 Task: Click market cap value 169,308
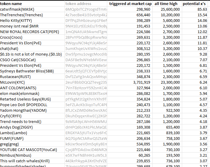point(130,127)
